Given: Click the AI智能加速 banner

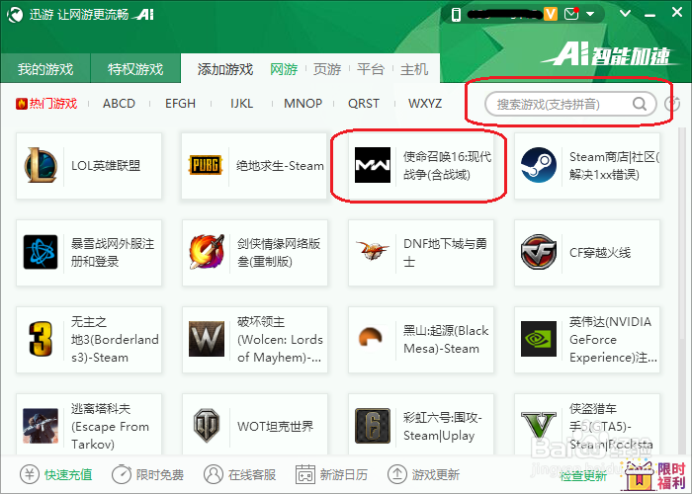Looking at the screenshot, I should 611,55.
